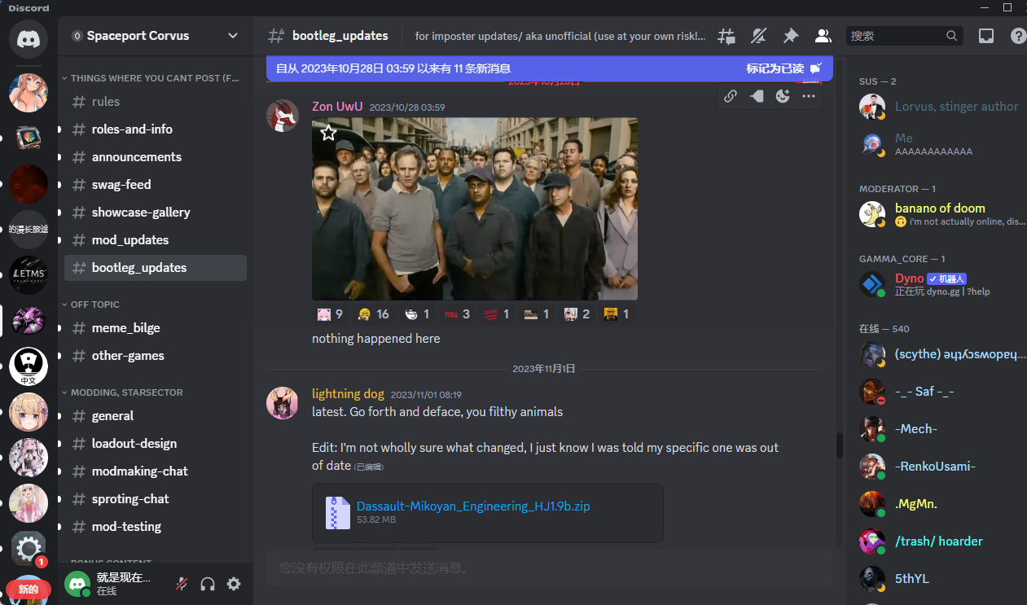Click the add reaction smiley icon
Image resolution: width=1027 pixels, height=605 pixels.
pyautogui.click(x=783, y=96)
